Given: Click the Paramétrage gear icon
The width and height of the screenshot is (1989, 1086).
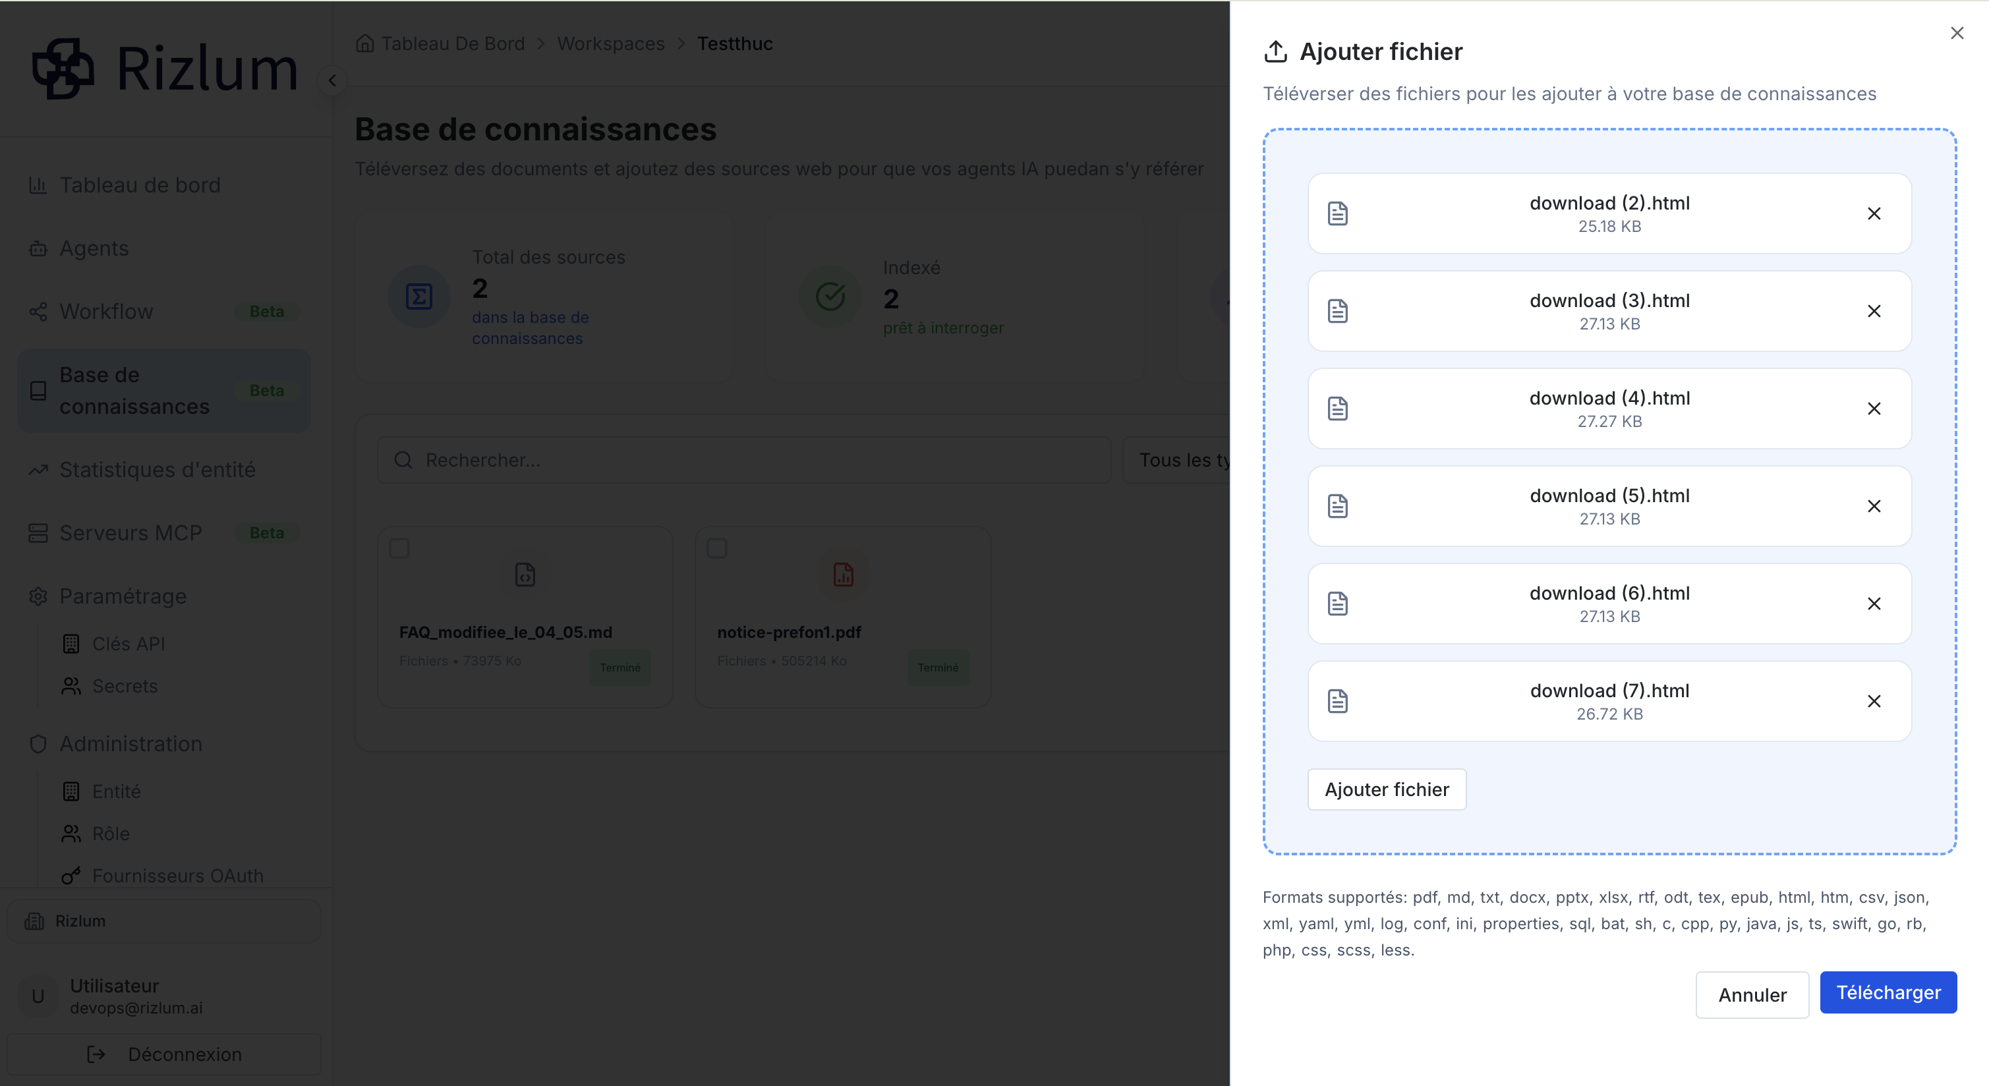Looking at the screenshot, I should coord(38,596).
